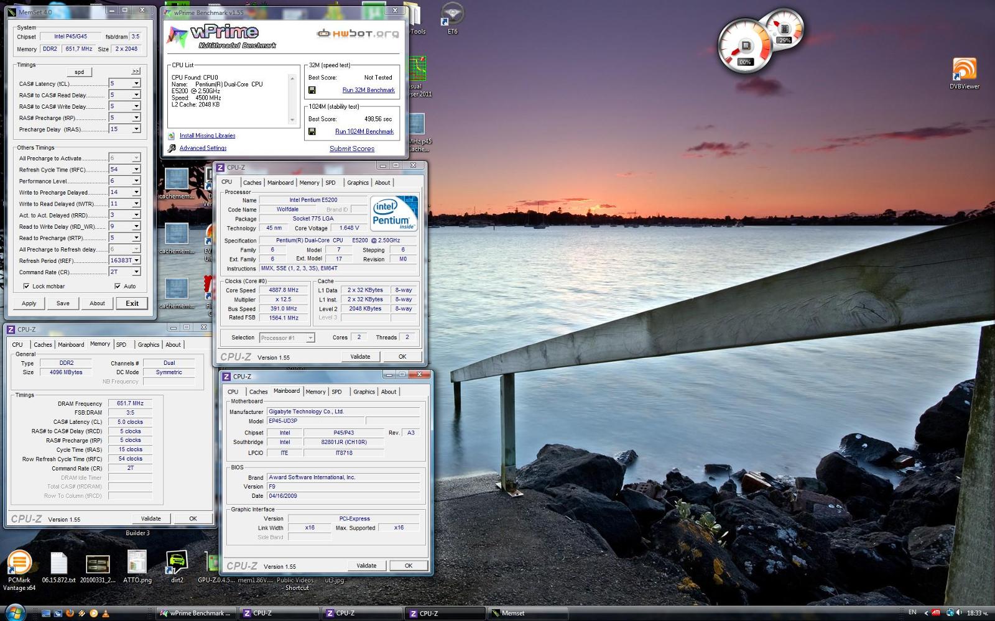Switch to SPD tab in CPU-Z processor window
Viewport: 995px width, 621px height.
[330, 183]
